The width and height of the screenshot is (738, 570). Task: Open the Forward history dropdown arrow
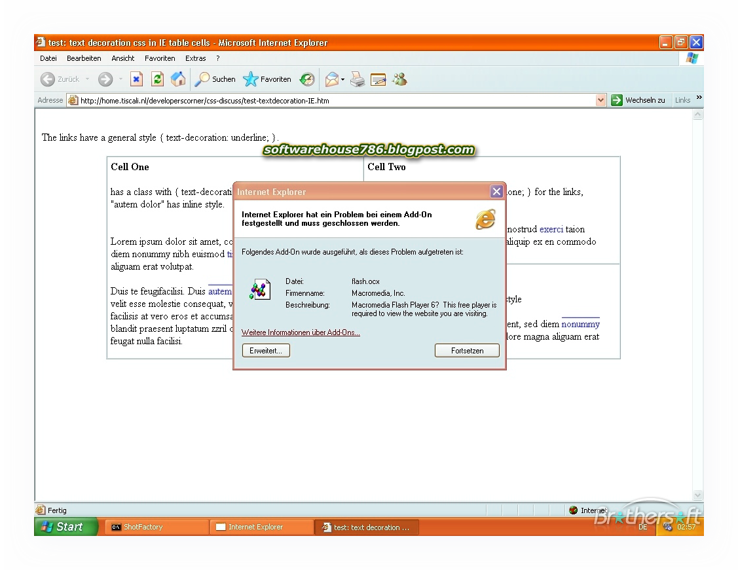120,79
